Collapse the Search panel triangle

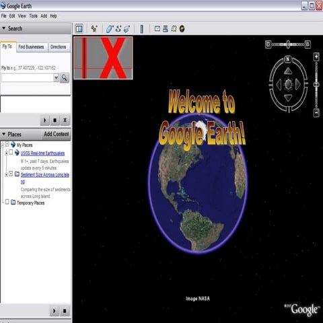(4, 28)
